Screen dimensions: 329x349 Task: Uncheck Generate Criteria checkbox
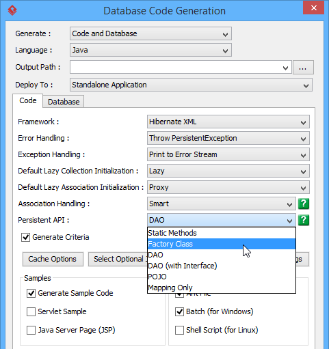[25, 237]
